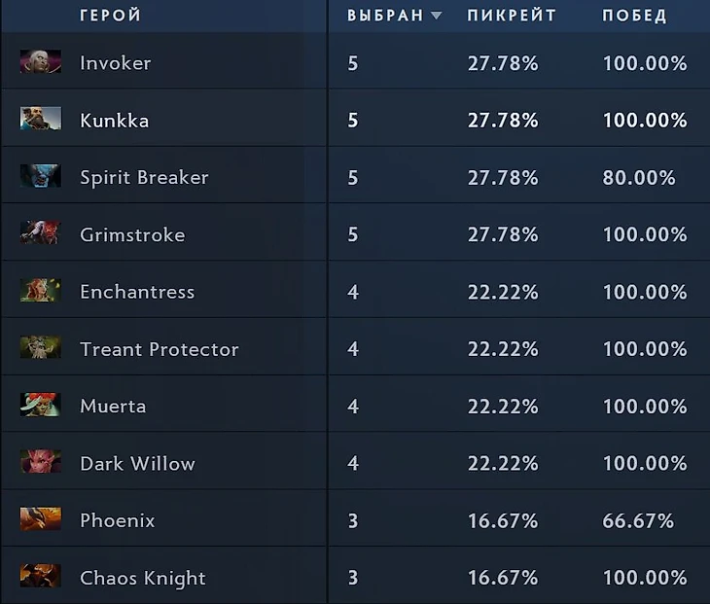Toggle sort arrow next to ВЫБРАН
This screenshot has height=604, width=710.
[x=436, y=16]
